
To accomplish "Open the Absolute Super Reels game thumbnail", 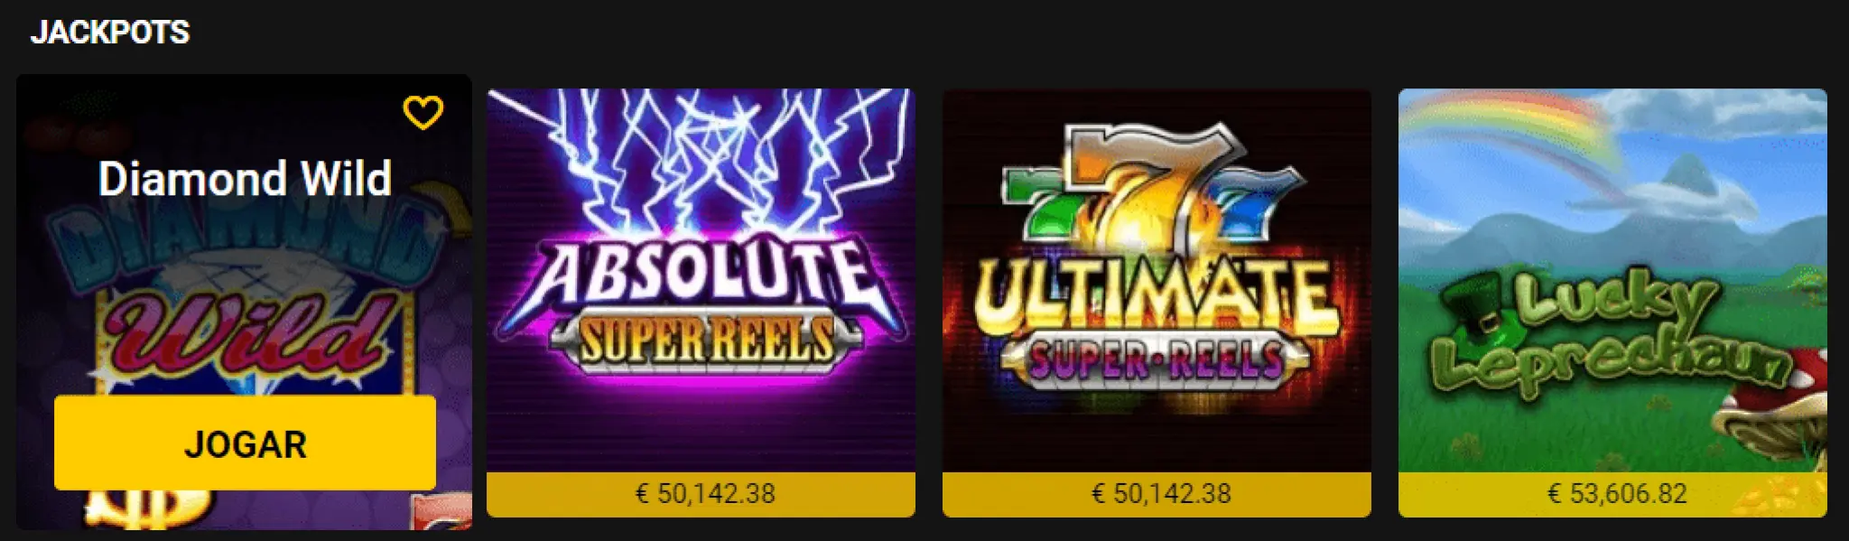I will click(701, 280).
